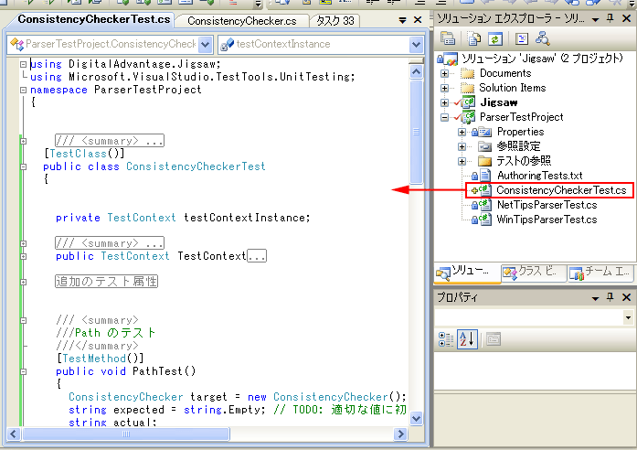Expand the Jigsaw project node
The height and width of the screenshot is (450, 637).
(444, 102)
